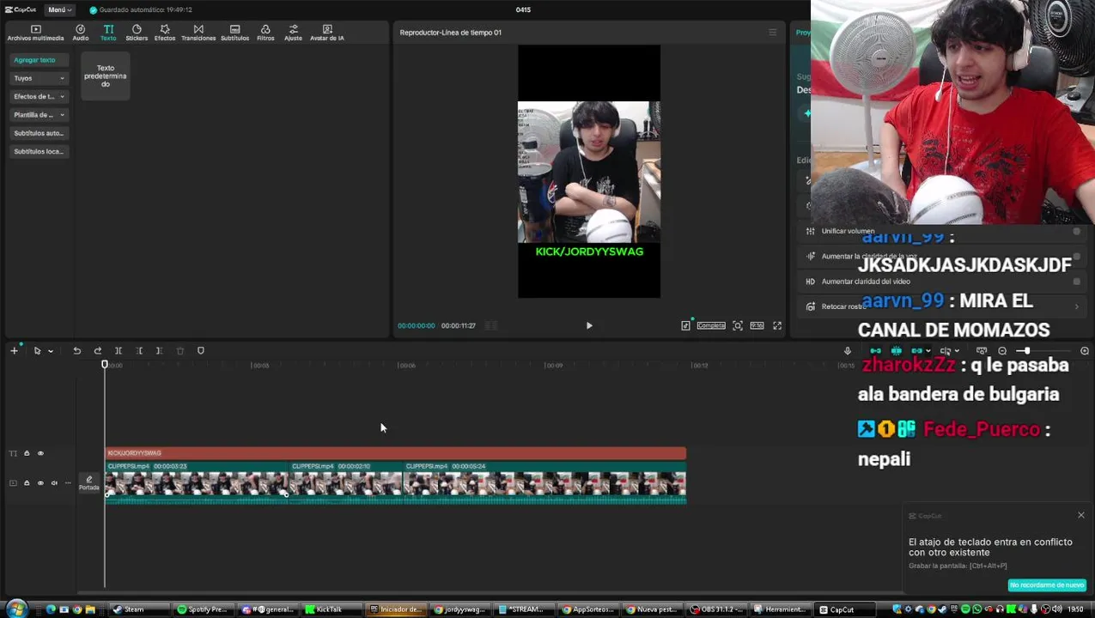1095x618 pixels.
Task: Click the fullscreen preview icon
Action: [x=777, y=325]
